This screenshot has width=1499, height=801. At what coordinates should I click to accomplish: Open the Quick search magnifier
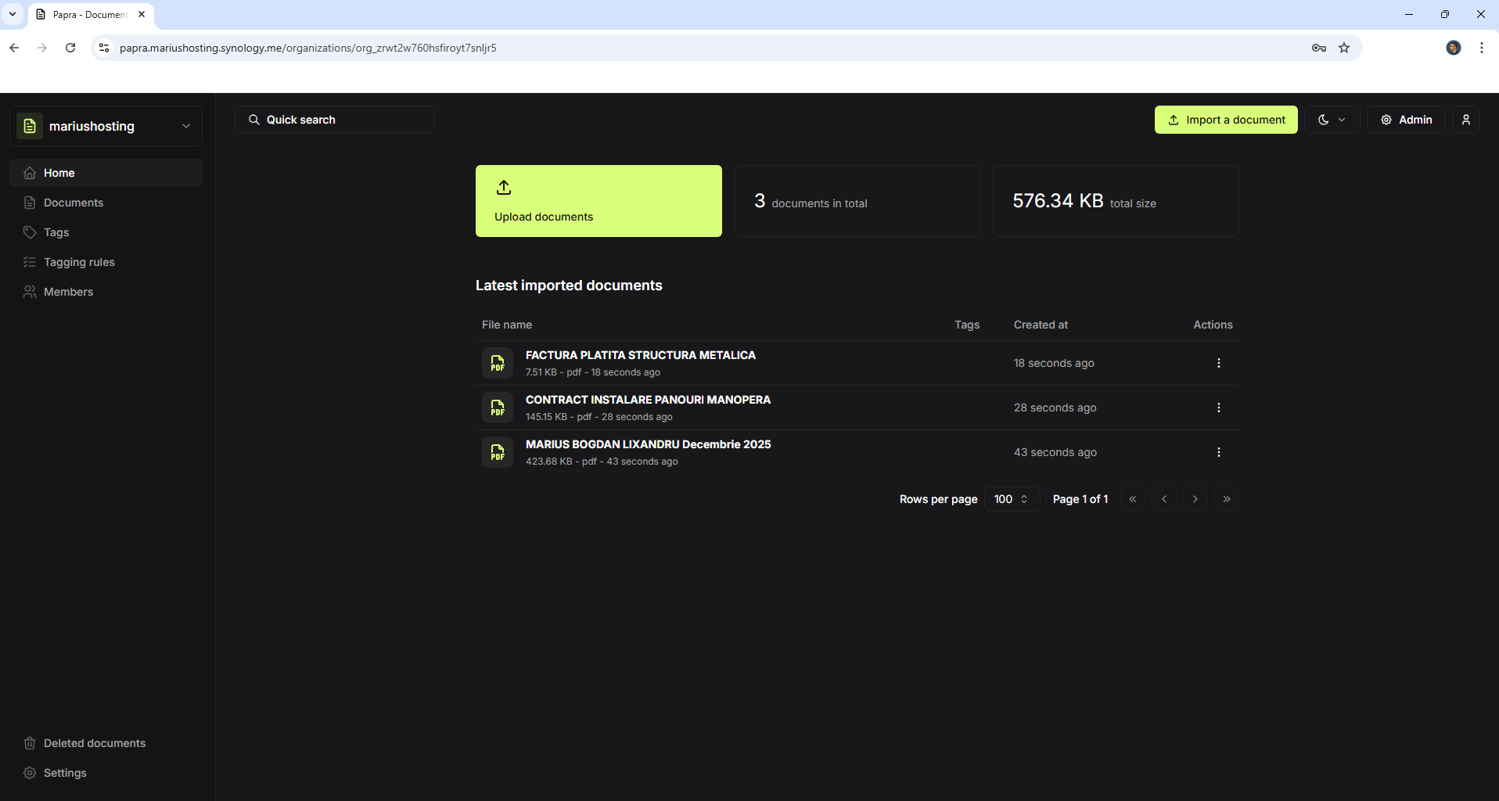click(x=253, y=119)
